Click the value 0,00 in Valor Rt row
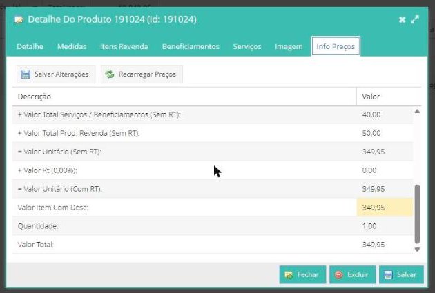 coord(369,170)
